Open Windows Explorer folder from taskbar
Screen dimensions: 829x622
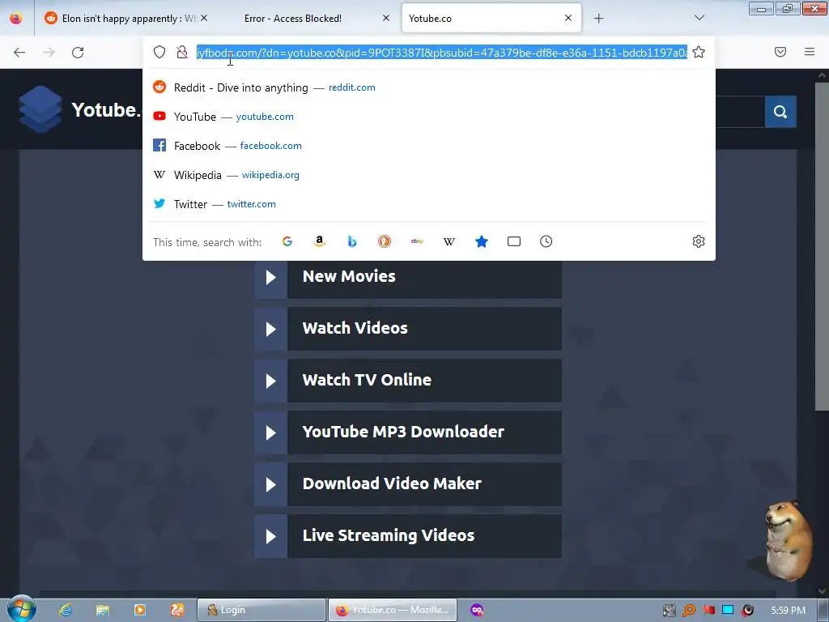[103, 610]
